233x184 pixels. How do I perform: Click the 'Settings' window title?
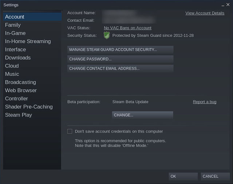tap(11, 5)
